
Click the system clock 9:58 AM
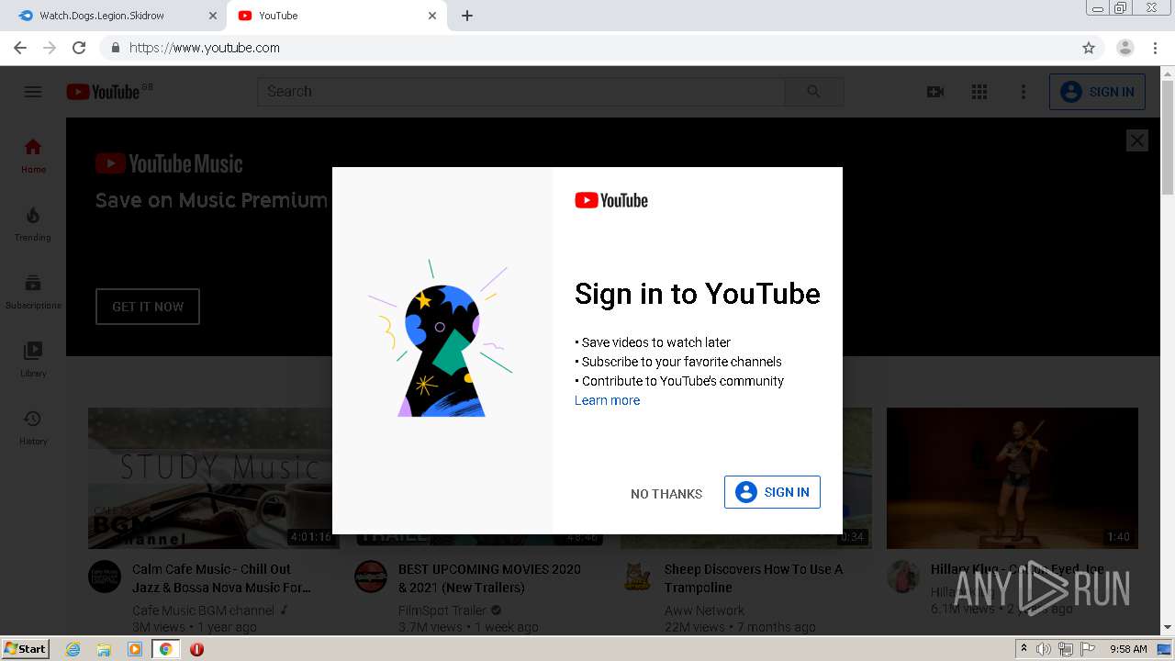(1128, 649)
